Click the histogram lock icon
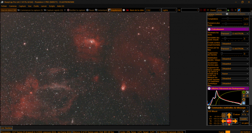The image size is (252, 133). click(x=247, y=96)
